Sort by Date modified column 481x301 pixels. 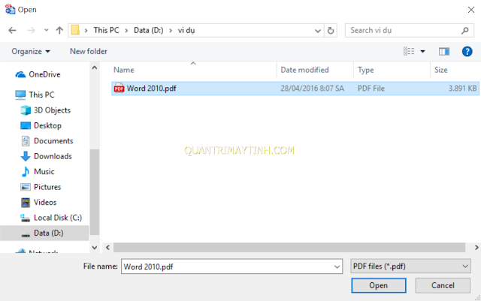(304, 70)
